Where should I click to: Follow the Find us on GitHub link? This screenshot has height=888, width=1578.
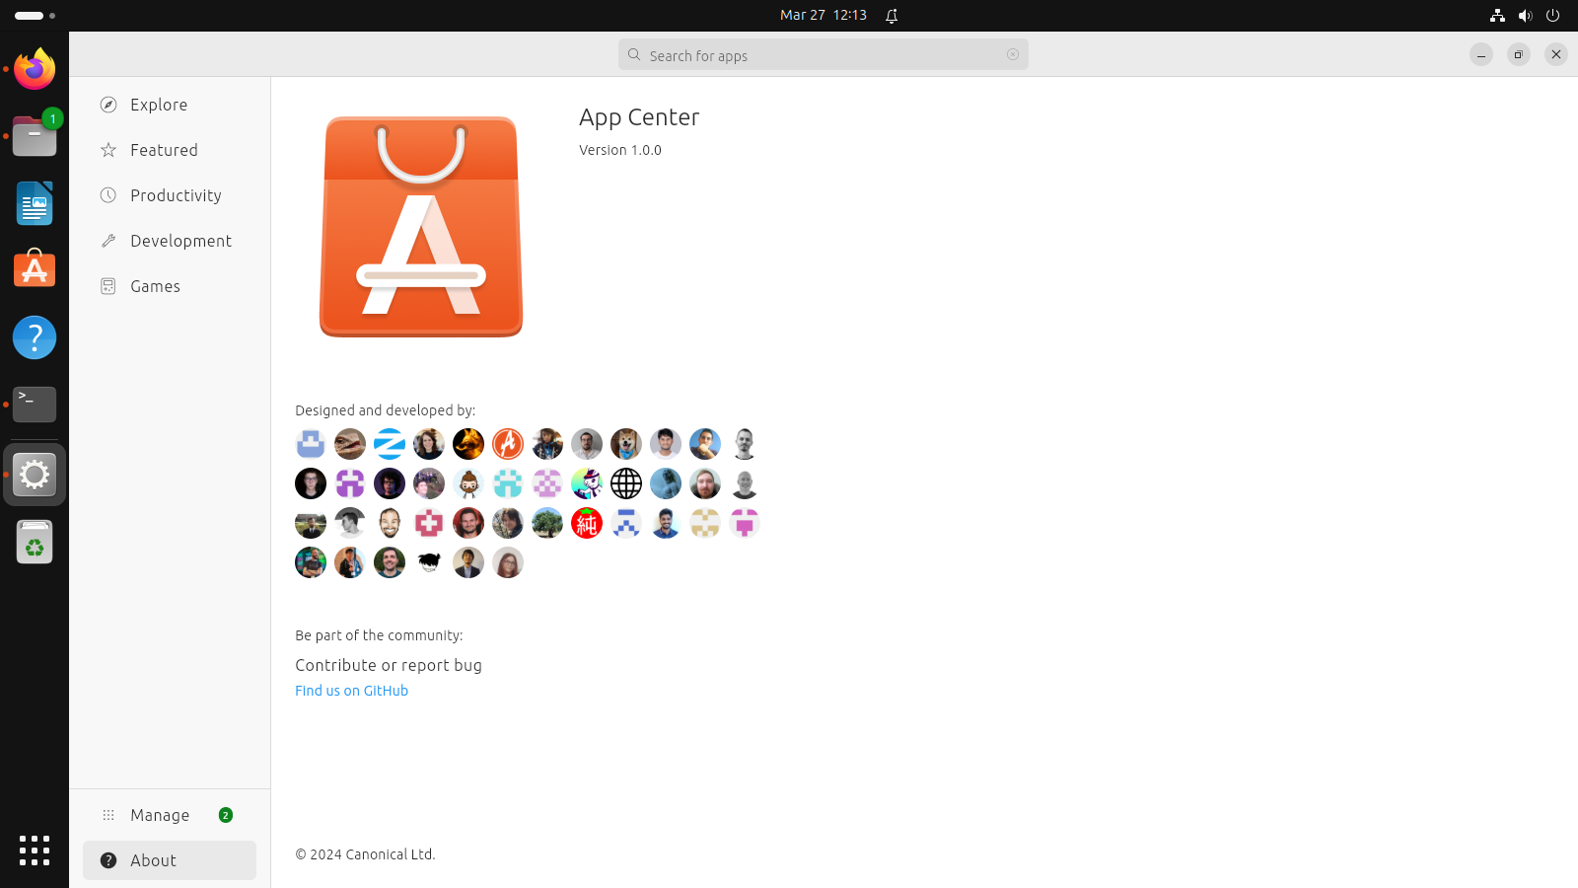pos(351,691)
